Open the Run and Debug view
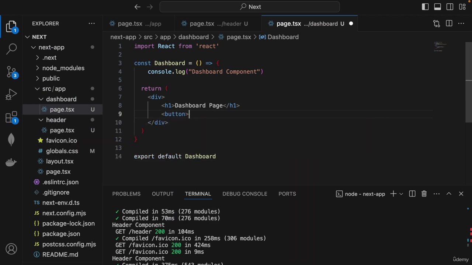Viewport: 472px width, 265px height. pos(11,95)
